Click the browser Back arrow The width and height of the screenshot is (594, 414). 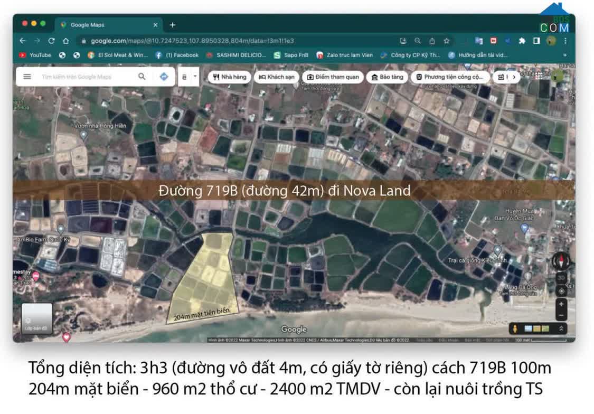pyautogui.click(x=23, y=41)
